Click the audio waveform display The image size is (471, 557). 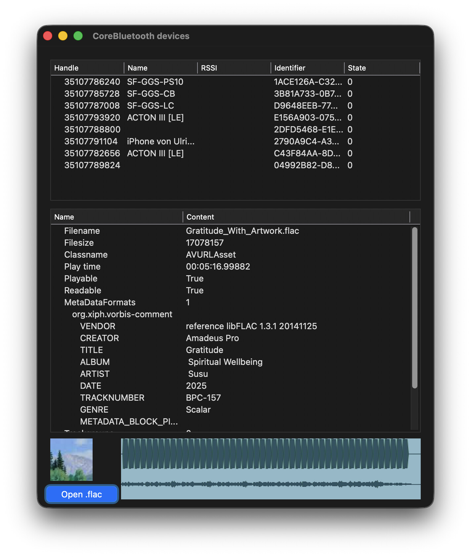pos(271,469)
